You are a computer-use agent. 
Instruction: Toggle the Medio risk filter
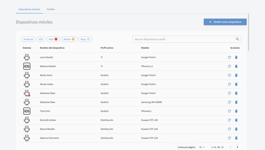coord(69,39)
